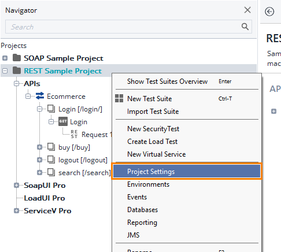The height and width of the screenshot is (252, 281).
Task: Select Ecommerce in the tree
Action: point(66,96)
